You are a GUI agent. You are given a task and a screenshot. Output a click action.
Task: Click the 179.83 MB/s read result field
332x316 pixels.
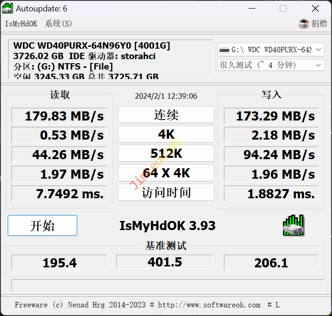coord(59,116)
